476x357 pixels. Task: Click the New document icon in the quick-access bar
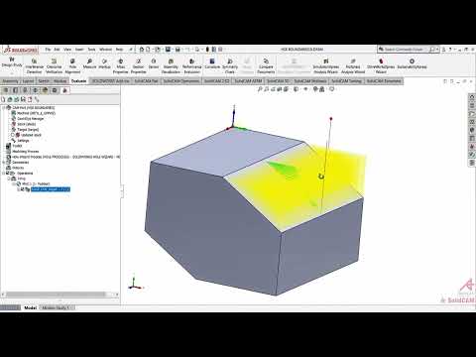[148, 50]
